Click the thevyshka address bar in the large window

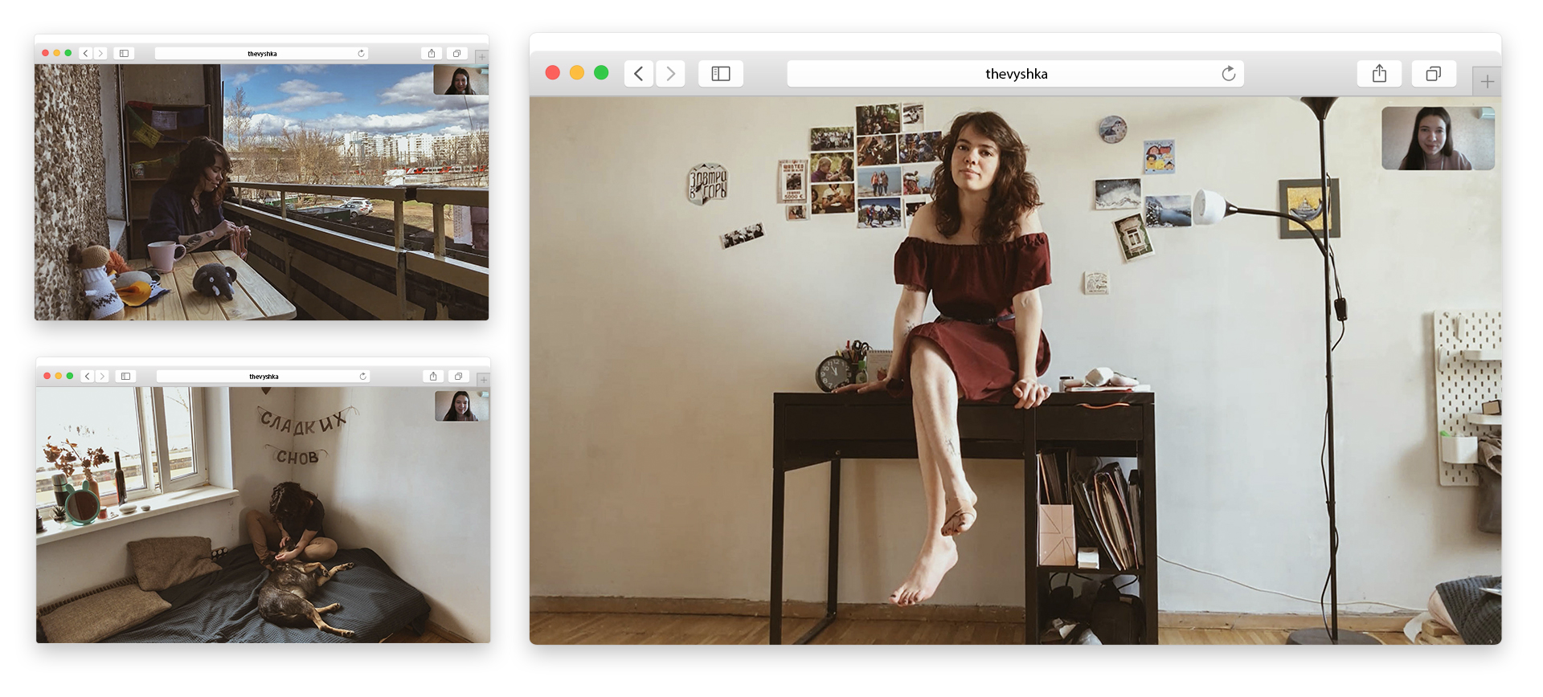click(x=1016, y=74)
